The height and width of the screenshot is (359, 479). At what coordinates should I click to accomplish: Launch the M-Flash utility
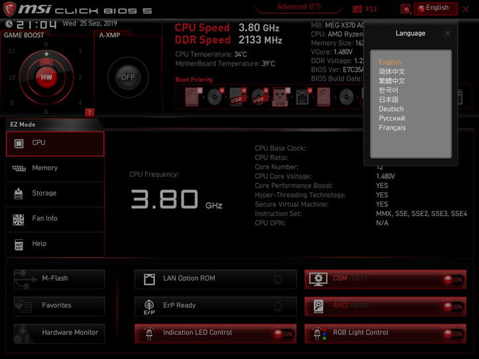tap(59, 279)
